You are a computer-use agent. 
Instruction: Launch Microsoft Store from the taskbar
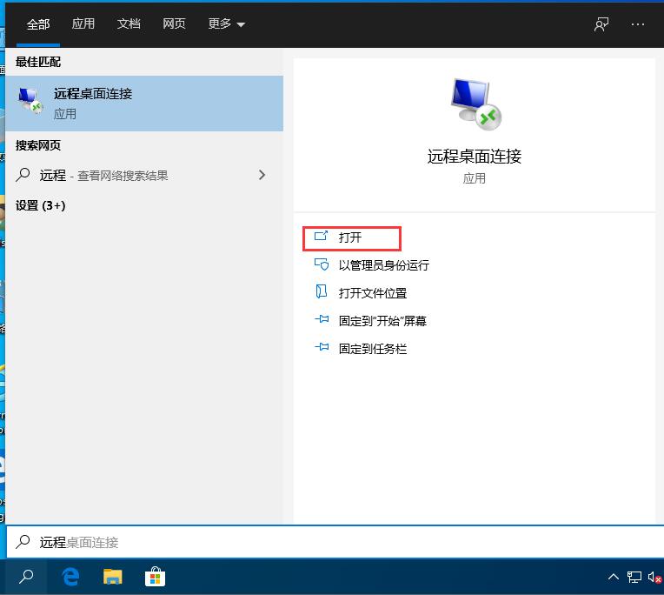155,577
